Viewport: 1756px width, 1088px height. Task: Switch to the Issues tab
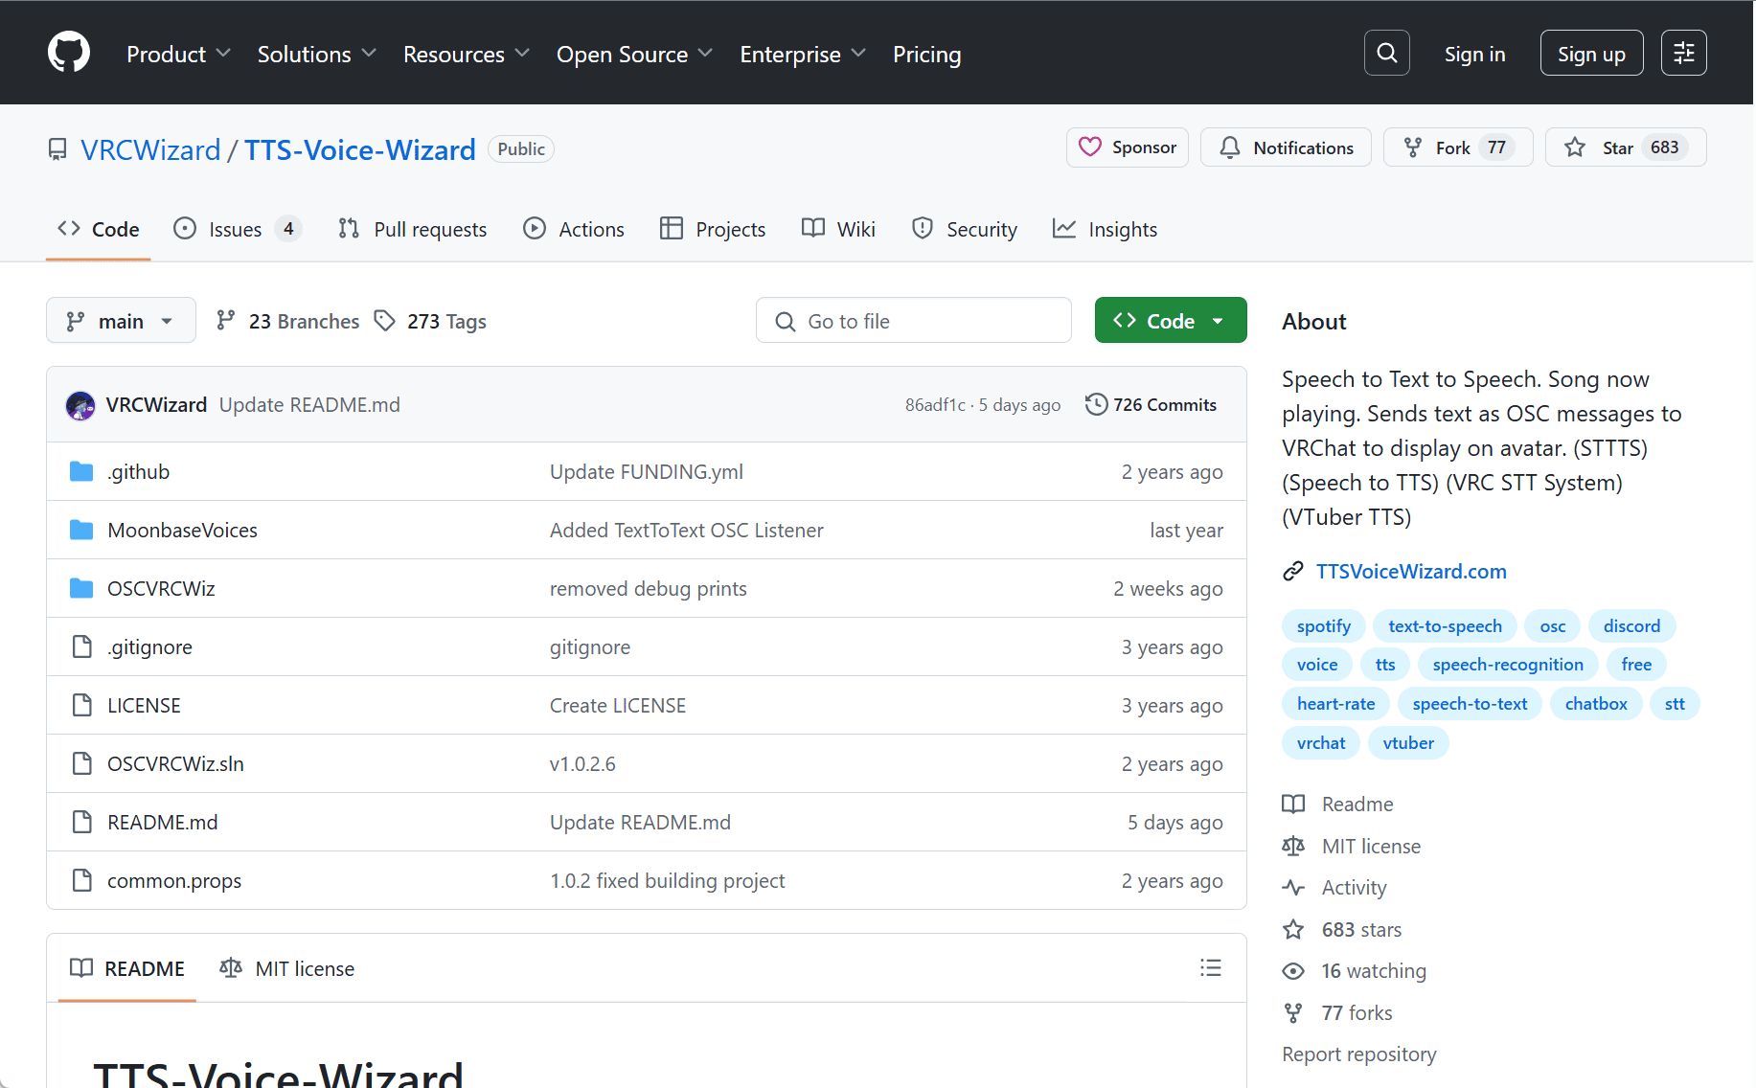tap(236, 230)
